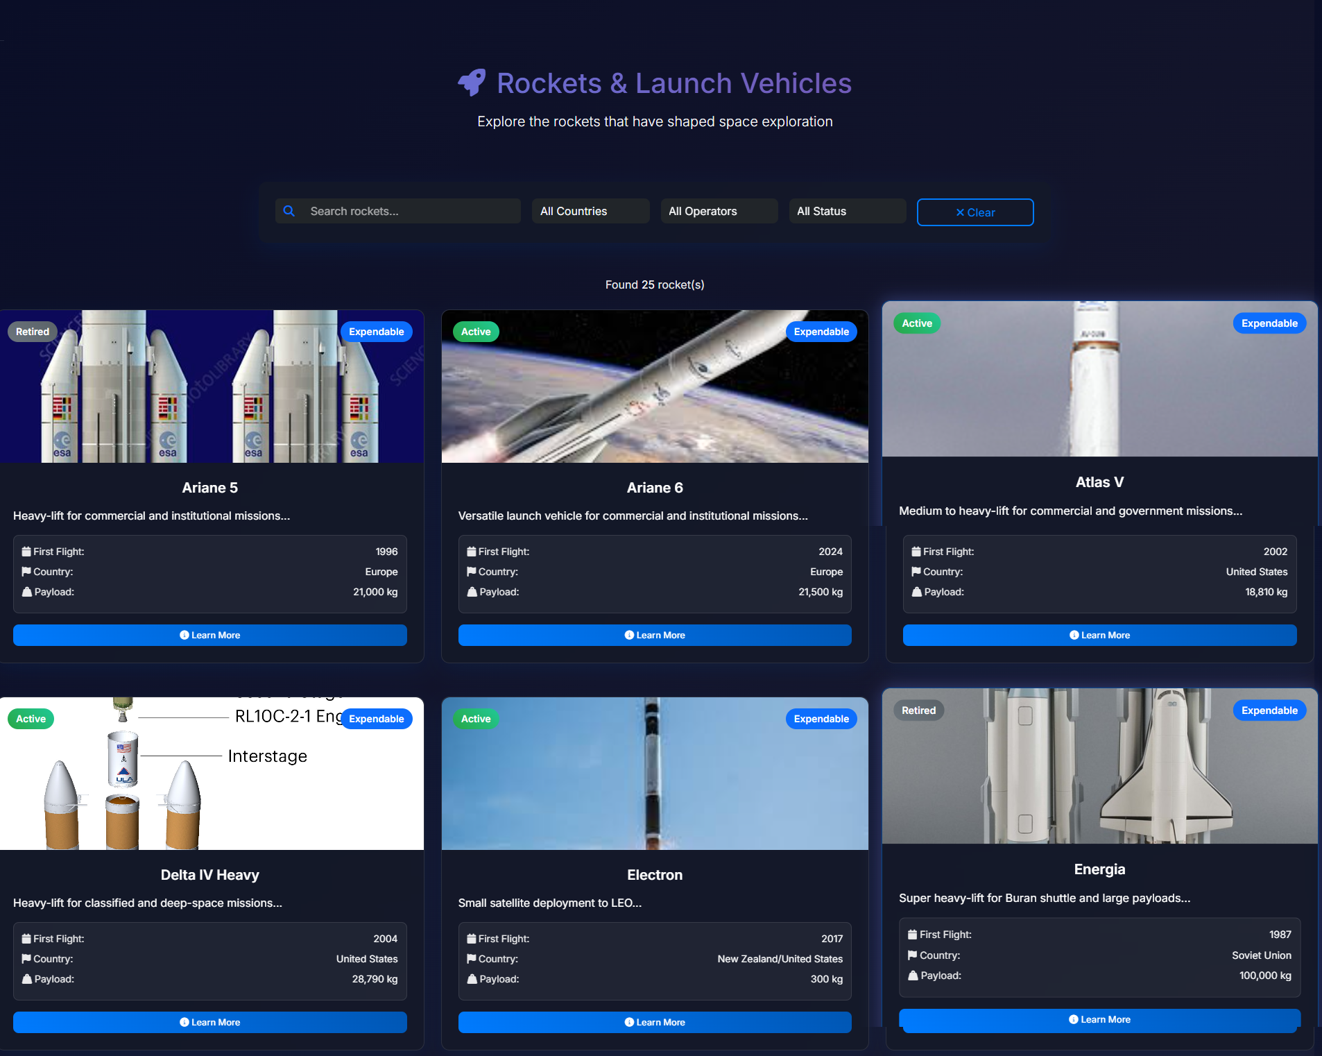Click the Delta IV Heavy diagram image

coord(212,774)
